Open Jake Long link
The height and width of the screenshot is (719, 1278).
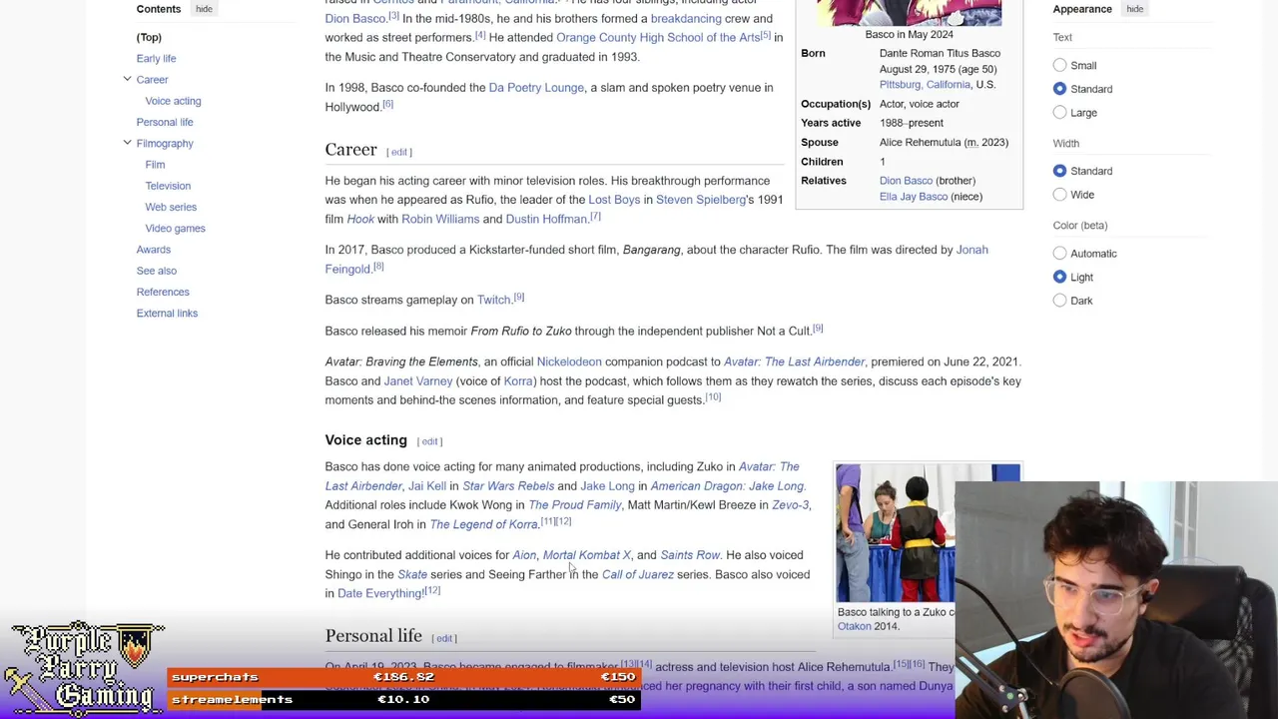click(x=607, y=486)
